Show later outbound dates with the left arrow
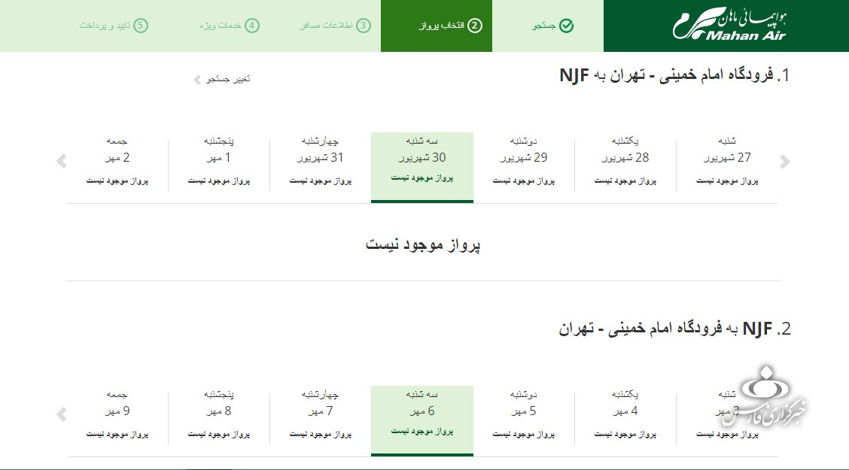Image resolution: width=849 pixels, height=470 pixels. [x=62, y=162]
